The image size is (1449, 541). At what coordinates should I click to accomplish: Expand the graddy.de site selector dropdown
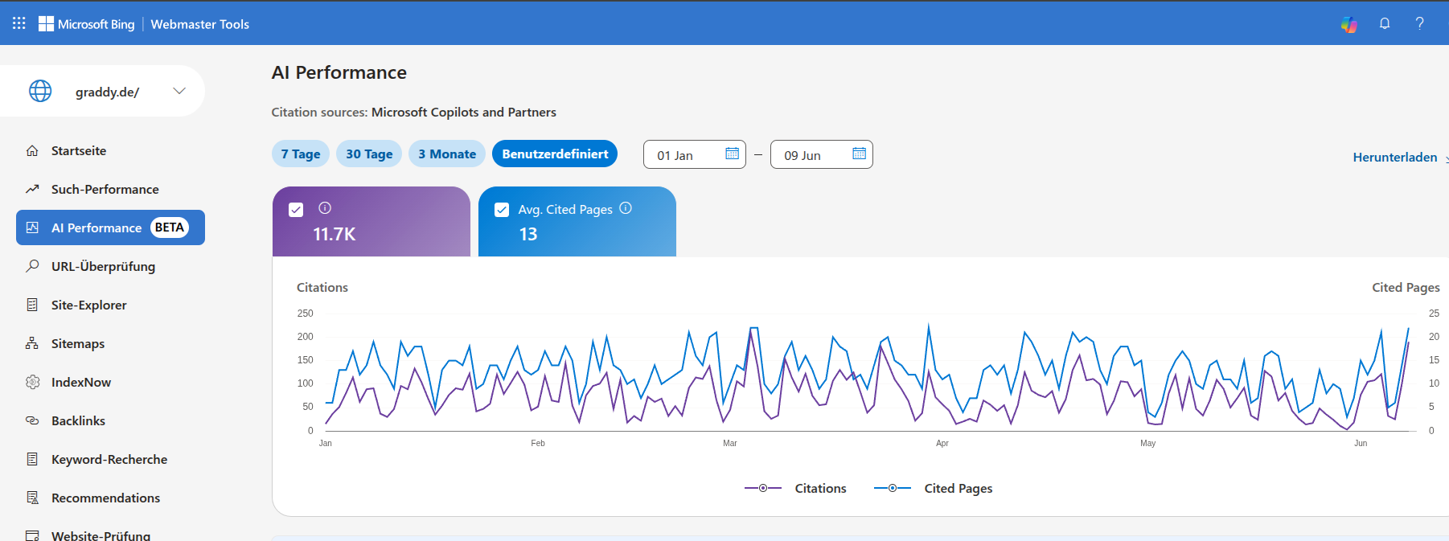click(x=179, y=91)
